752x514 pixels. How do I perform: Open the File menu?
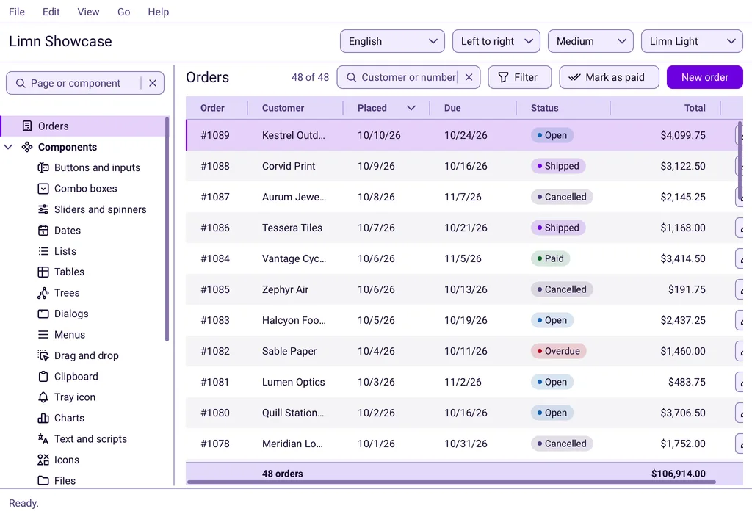click(17, 12)
